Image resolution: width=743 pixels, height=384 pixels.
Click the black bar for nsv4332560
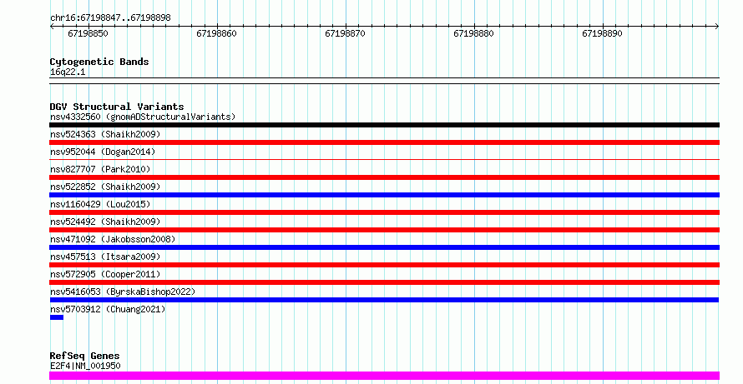384,125
